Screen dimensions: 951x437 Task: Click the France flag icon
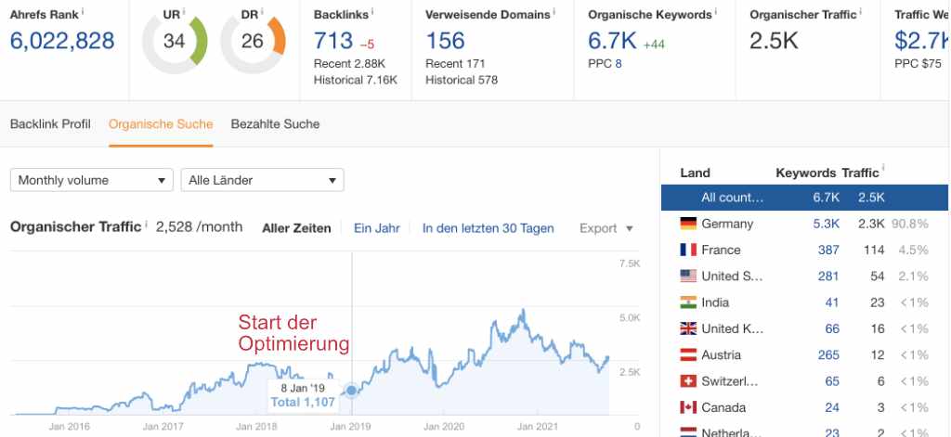(688, 250)
